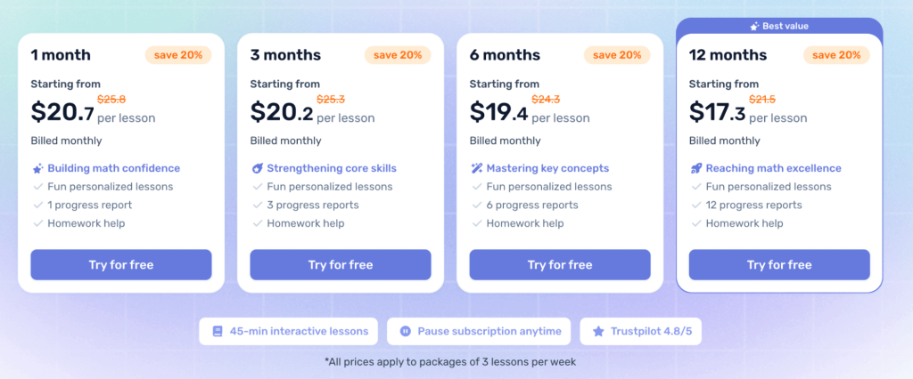Click the flexed-arm icon beside Strengthening core skills
Viewport: 913px width, 379px height.
point(257,168)
